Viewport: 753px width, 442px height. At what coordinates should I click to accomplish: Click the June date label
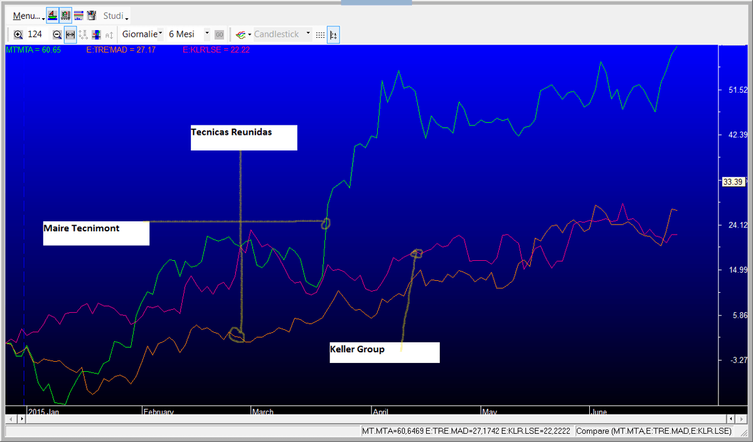[599, 412]
